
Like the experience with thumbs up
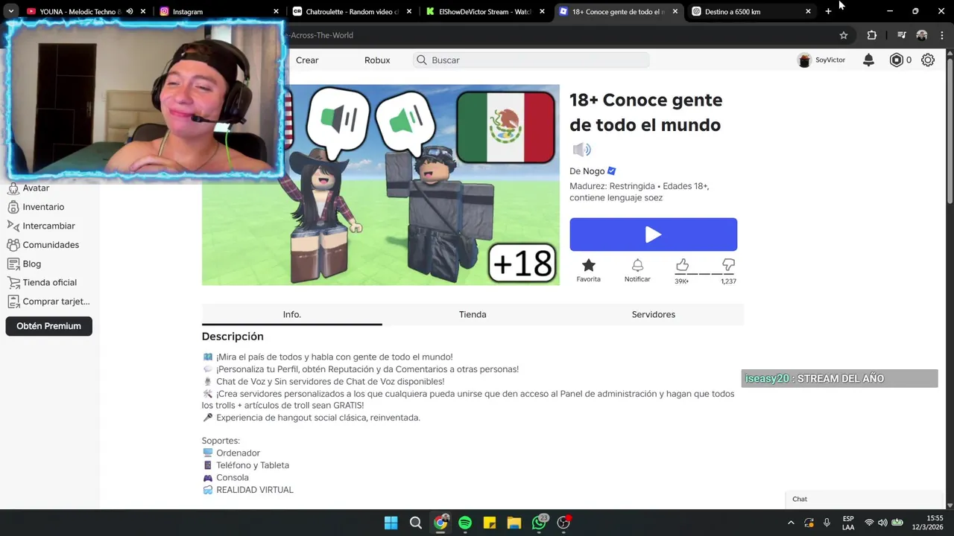pyautogui.click(x=682, y=265)
